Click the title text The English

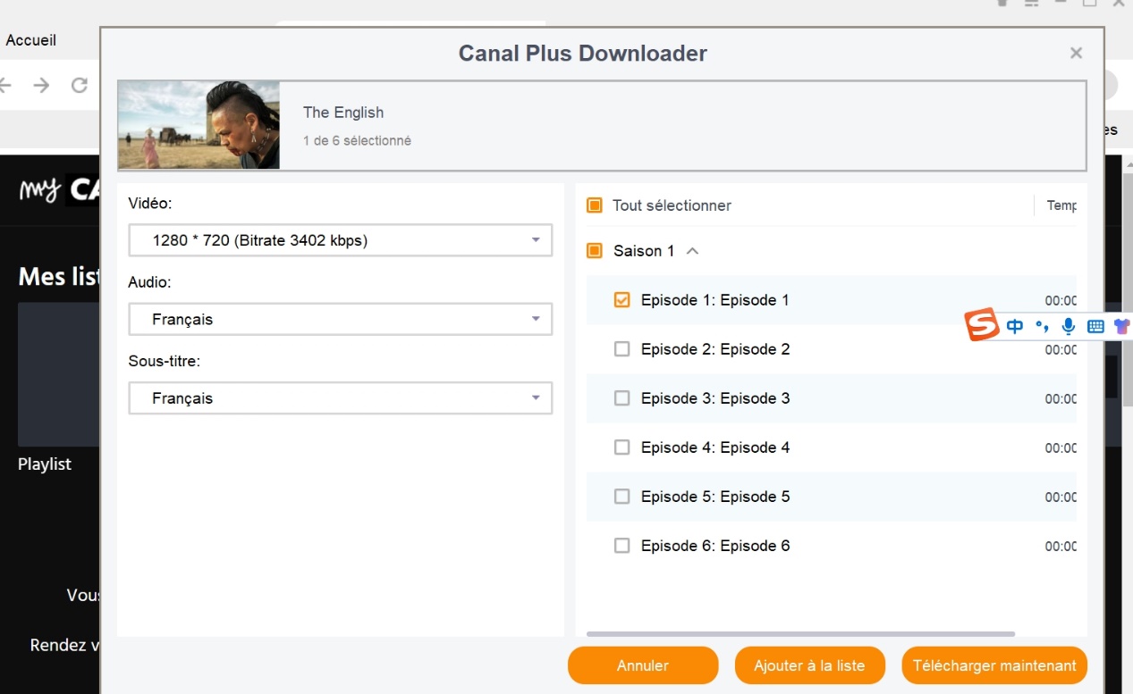(x=343, y=113)
